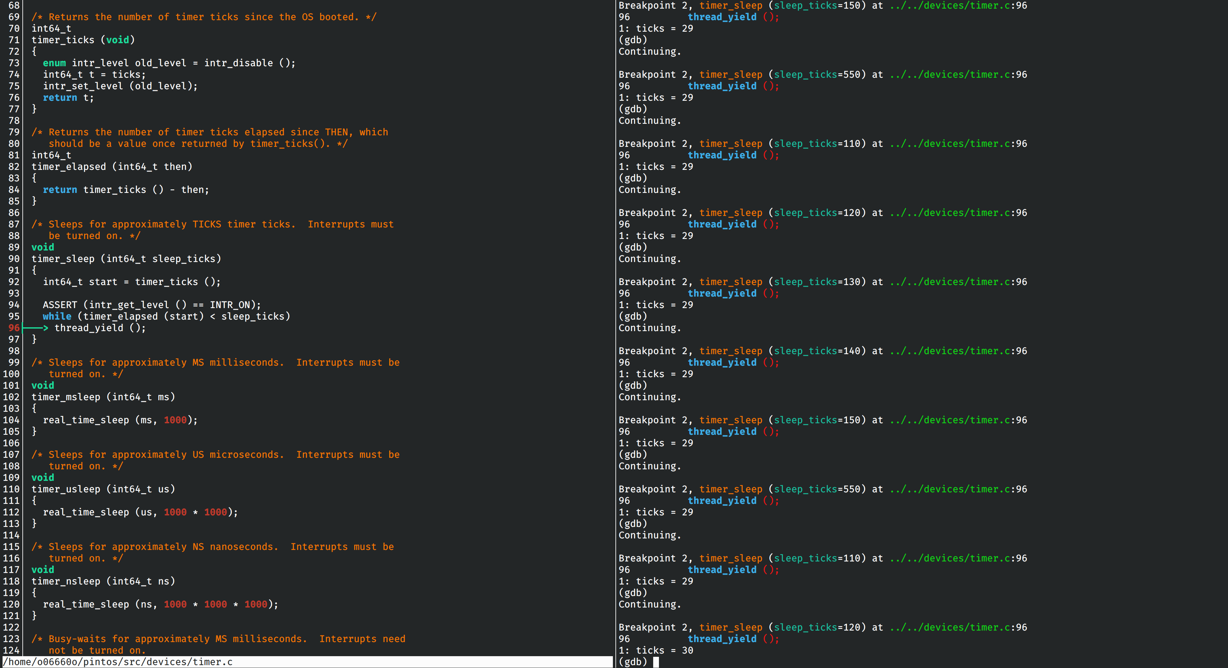Click 'intr_set_level (old_level);' line

[x=120, y=86]
